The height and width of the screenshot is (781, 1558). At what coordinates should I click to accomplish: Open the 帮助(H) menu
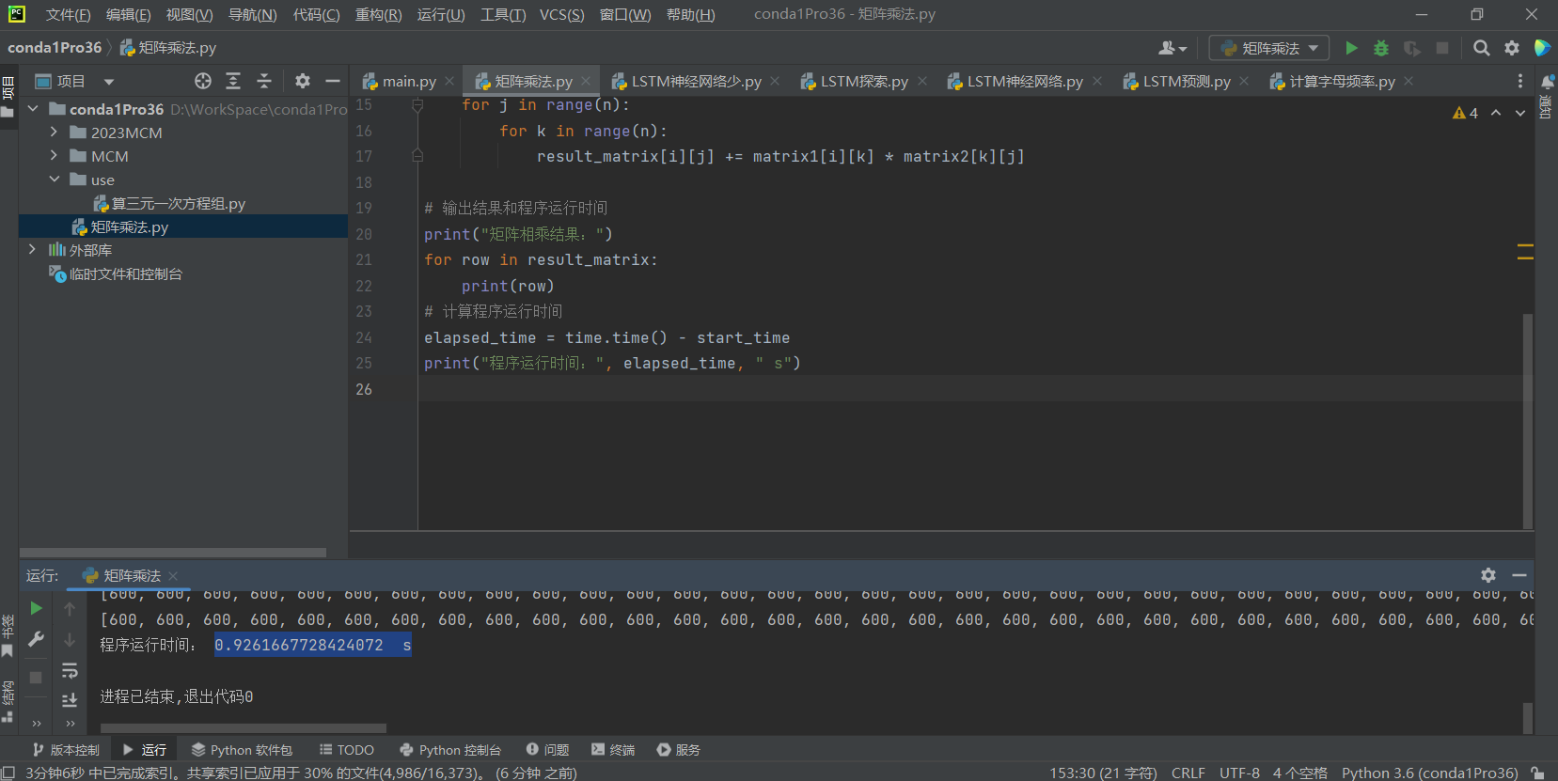point(690,14)
